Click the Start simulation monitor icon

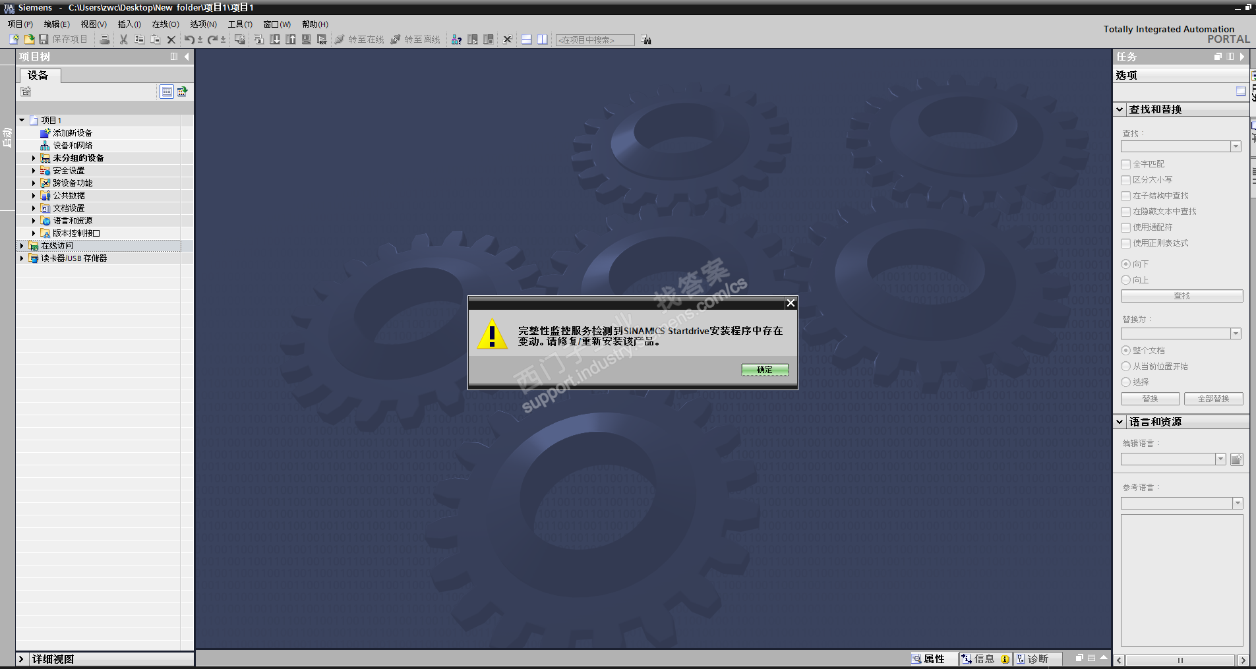[x=307, y=40]
